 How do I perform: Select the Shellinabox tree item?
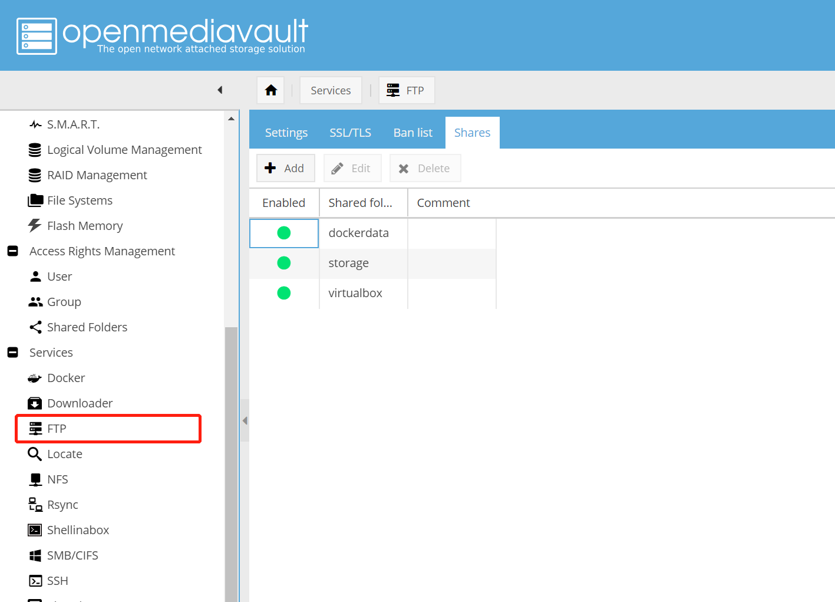[78, 530]
